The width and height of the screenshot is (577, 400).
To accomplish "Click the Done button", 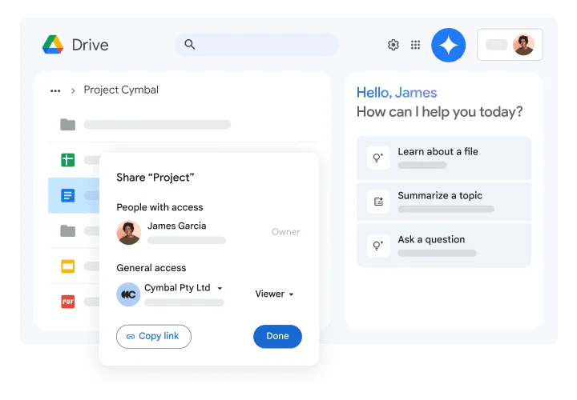I will click(277, 337).
